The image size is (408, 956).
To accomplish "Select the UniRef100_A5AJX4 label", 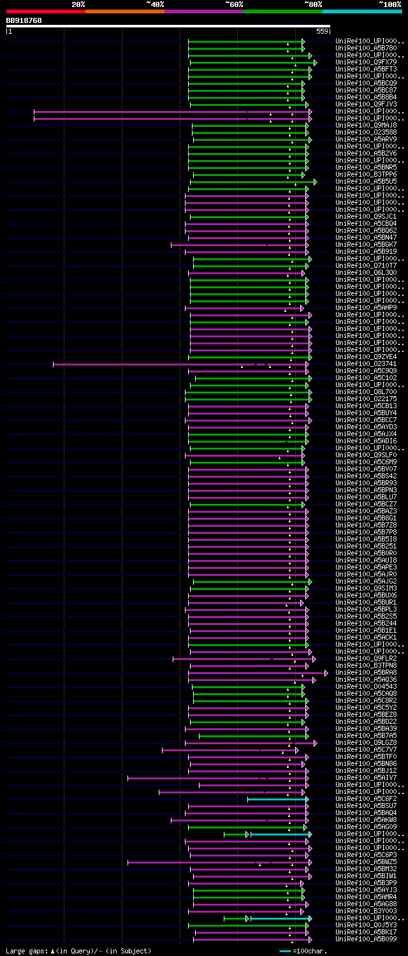I will tap(366, 434).
